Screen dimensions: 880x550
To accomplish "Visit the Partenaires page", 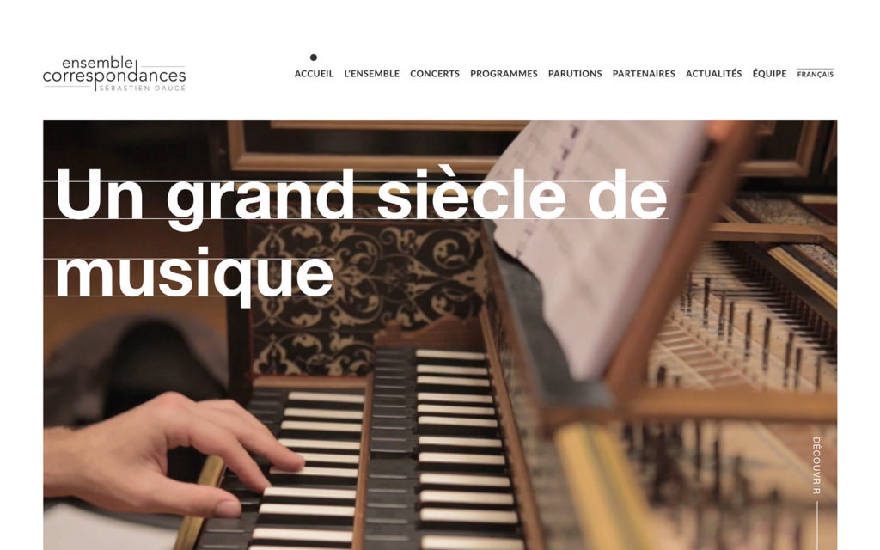I will pos(643,74).
